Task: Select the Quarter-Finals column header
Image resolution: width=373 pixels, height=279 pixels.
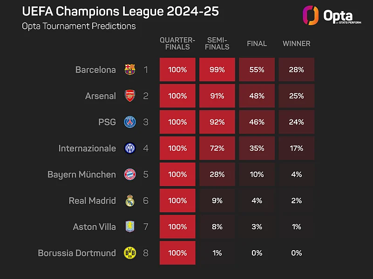Action: 177,43
